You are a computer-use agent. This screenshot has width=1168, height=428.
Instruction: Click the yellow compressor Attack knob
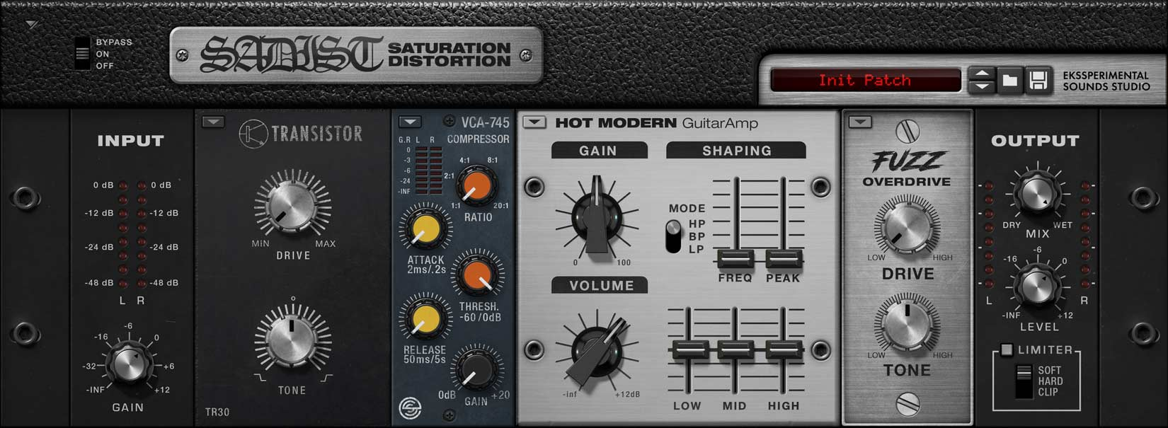tap(425, 229)
